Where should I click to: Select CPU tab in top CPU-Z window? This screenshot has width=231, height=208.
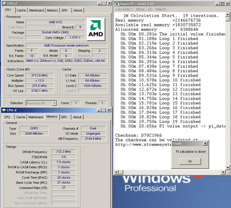tap(8, 10)
